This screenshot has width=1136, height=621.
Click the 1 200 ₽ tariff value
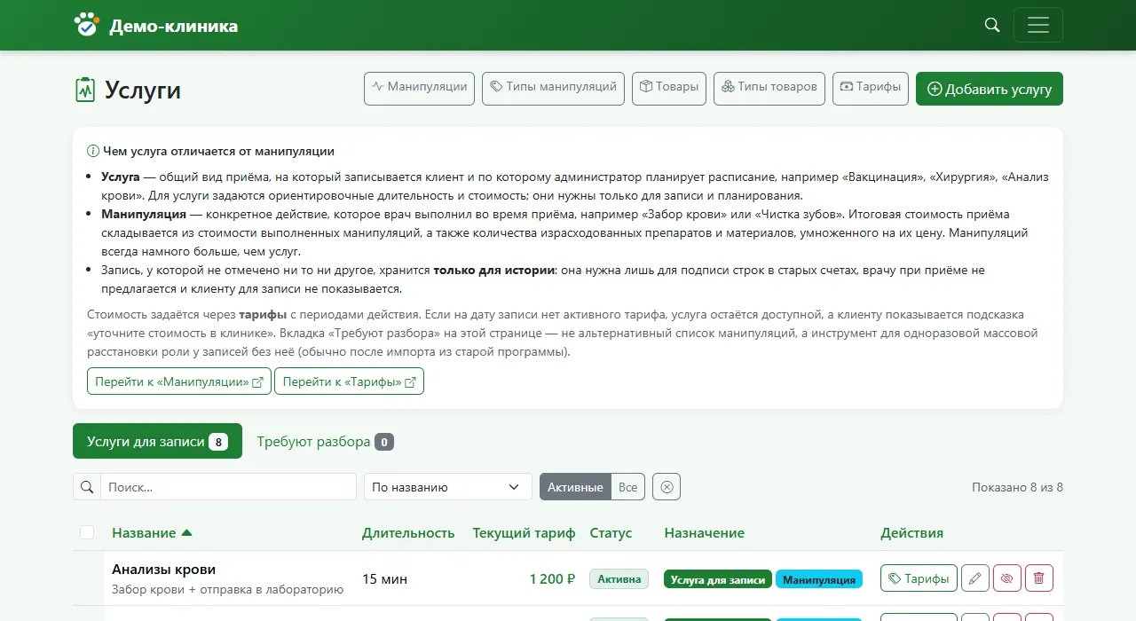552,579
